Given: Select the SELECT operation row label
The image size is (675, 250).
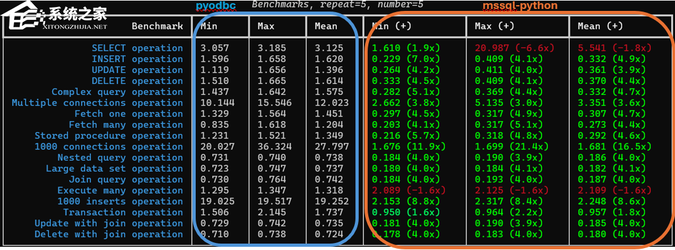Looking at the screenshot, I should click(x=137, y=48).
